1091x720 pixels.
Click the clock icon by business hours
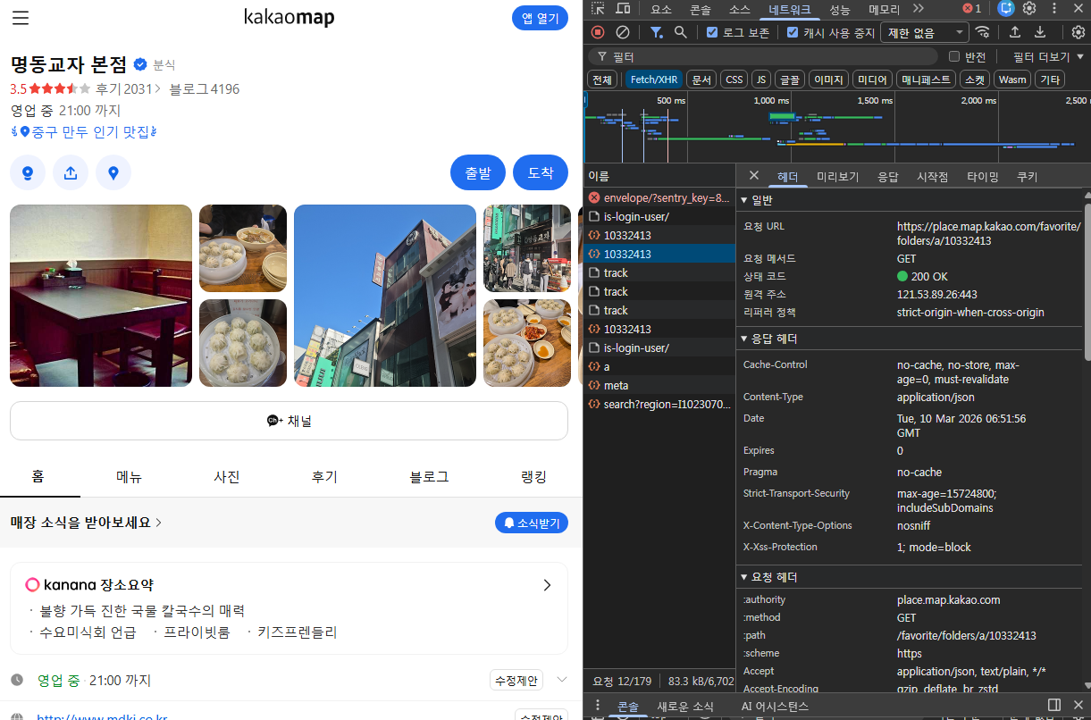tap(17, 681)
